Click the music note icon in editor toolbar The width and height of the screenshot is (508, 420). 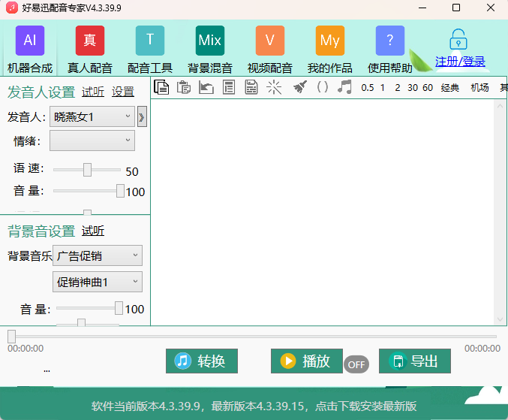coord(344,87)
